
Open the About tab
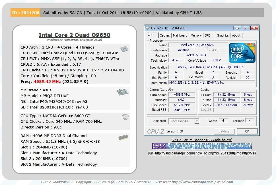click(236, 35)
